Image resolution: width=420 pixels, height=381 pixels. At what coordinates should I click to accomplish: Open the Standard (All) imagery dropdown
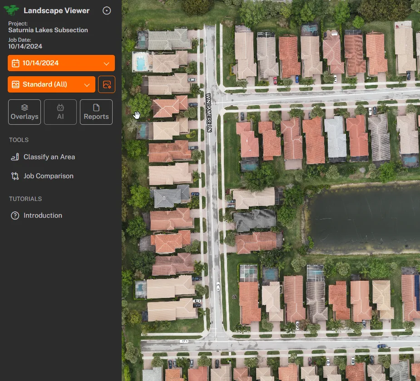point(51,84)
